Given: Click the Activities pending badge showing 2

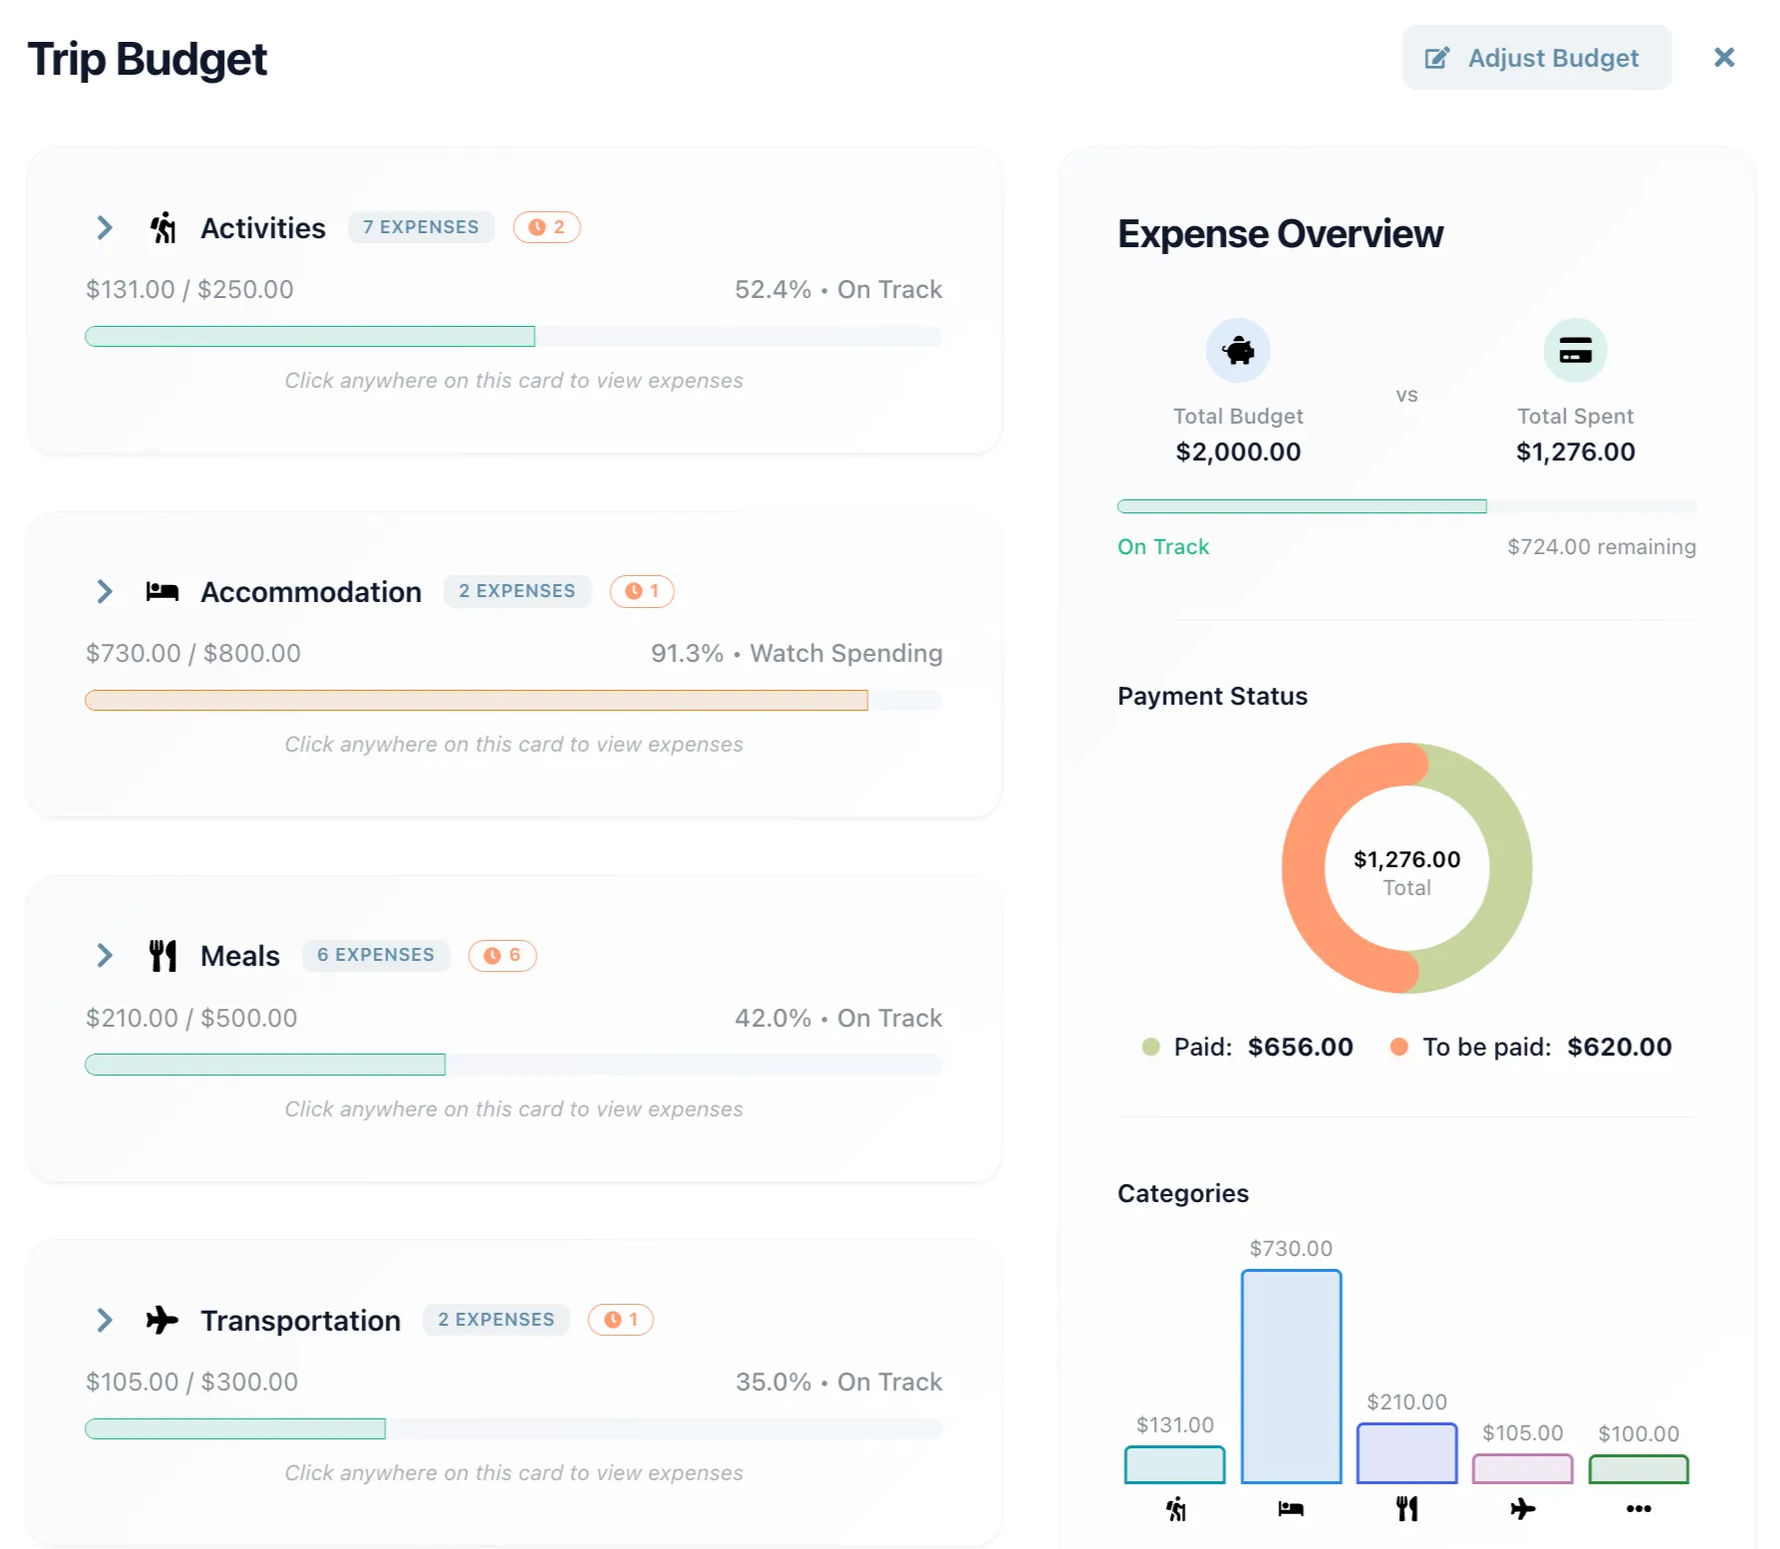Looking at the screenshot, I should pos(546,227).
